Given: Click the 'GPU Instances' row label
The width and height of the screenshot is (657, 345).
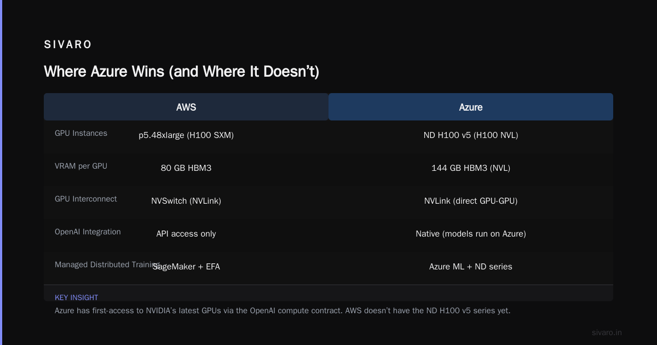Looking at the screenshot, I should (x=81, y=133).
